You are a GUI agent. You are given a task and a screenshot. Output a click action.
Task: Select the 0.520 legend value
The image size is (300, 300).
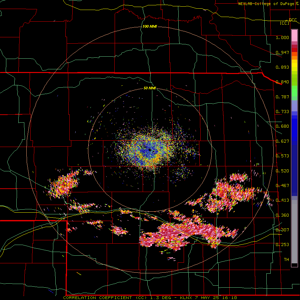(282, 171)
